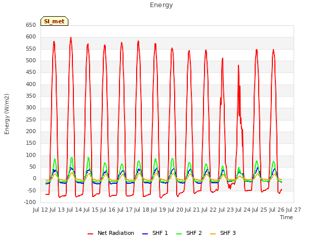This screenshot has height=243, width=324.
Task: Click the Energy chart title
Action: tap(161, 5)
